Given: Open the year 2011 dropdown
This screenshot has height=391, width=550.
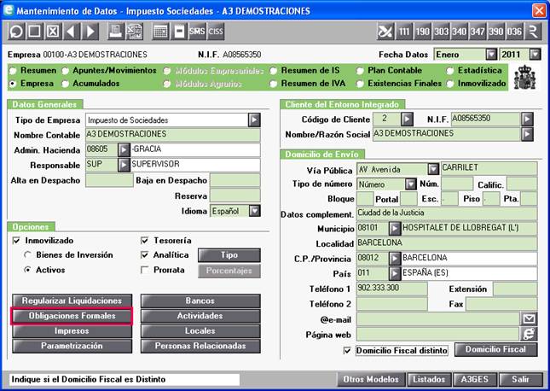Looking at the screenshot, I should pyautogui.click(x=535, y=55).
